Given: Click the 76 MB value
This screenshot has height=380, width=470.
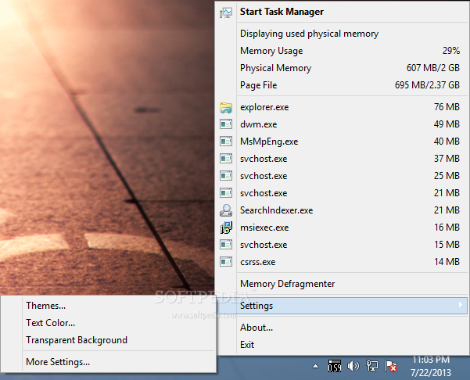Looking at the screenshot, I should click(x=447, y=107).
